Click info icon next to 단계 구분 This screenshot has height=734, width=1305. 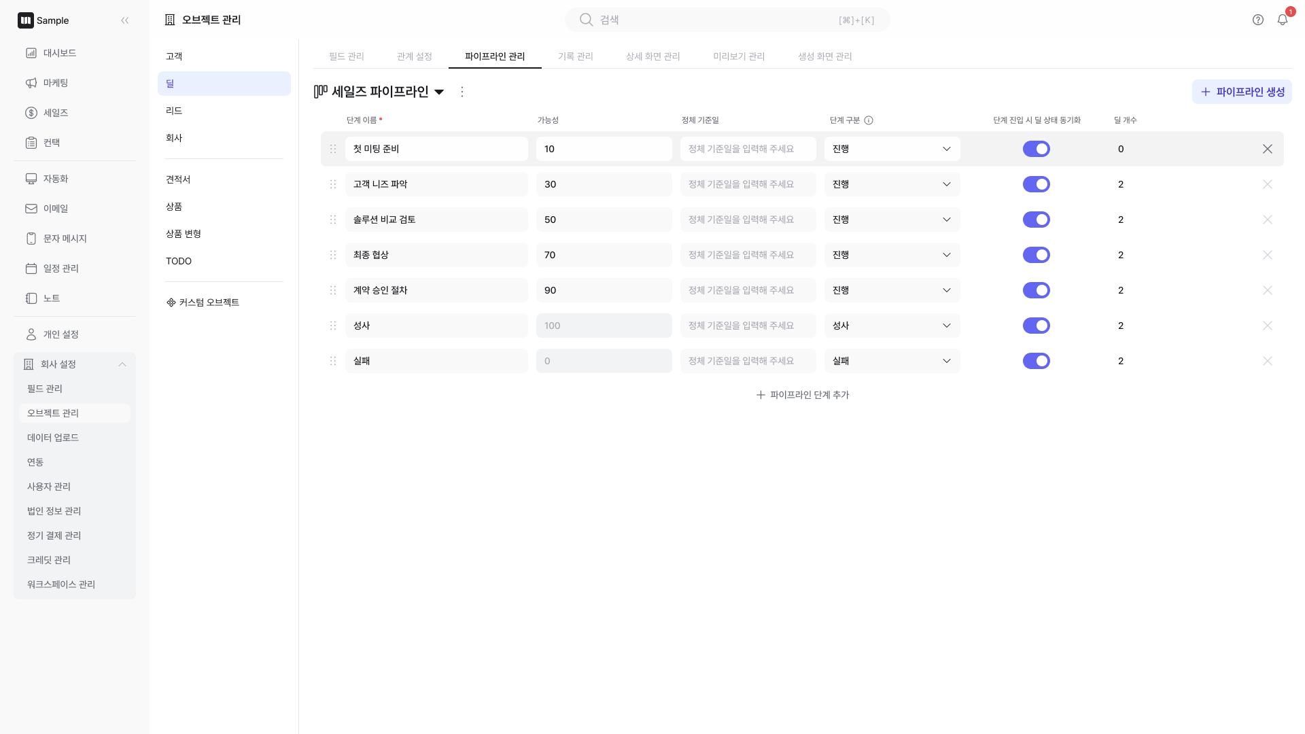click(869, 120)
